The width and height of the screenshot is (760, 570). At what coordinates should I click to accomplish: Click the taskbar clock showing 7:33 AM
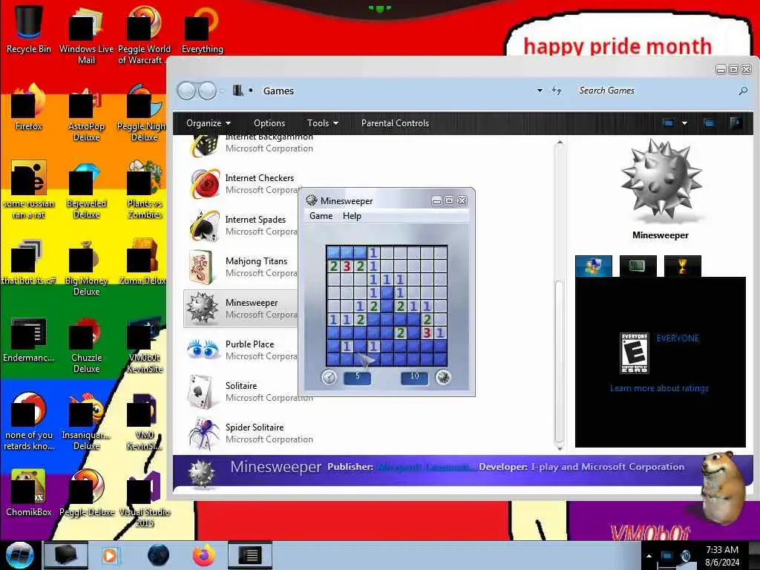tap(722, 555)
